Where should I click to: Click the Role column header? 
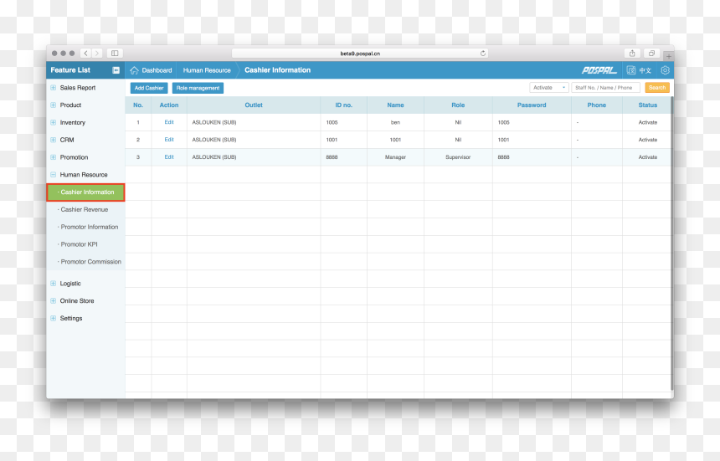(458, 105)
